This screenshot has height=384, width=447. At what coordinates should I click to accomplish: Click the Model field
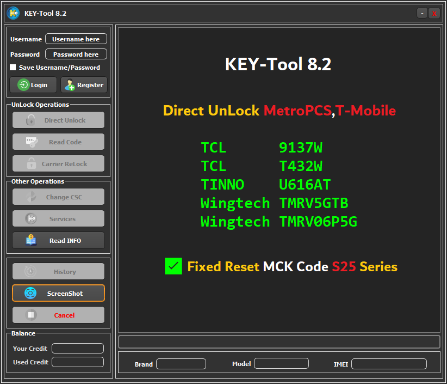[281, 363]
